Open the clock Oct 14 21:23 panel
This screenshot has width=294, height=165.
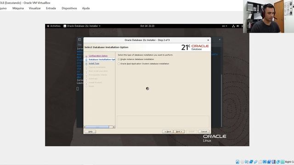point(147,26)
